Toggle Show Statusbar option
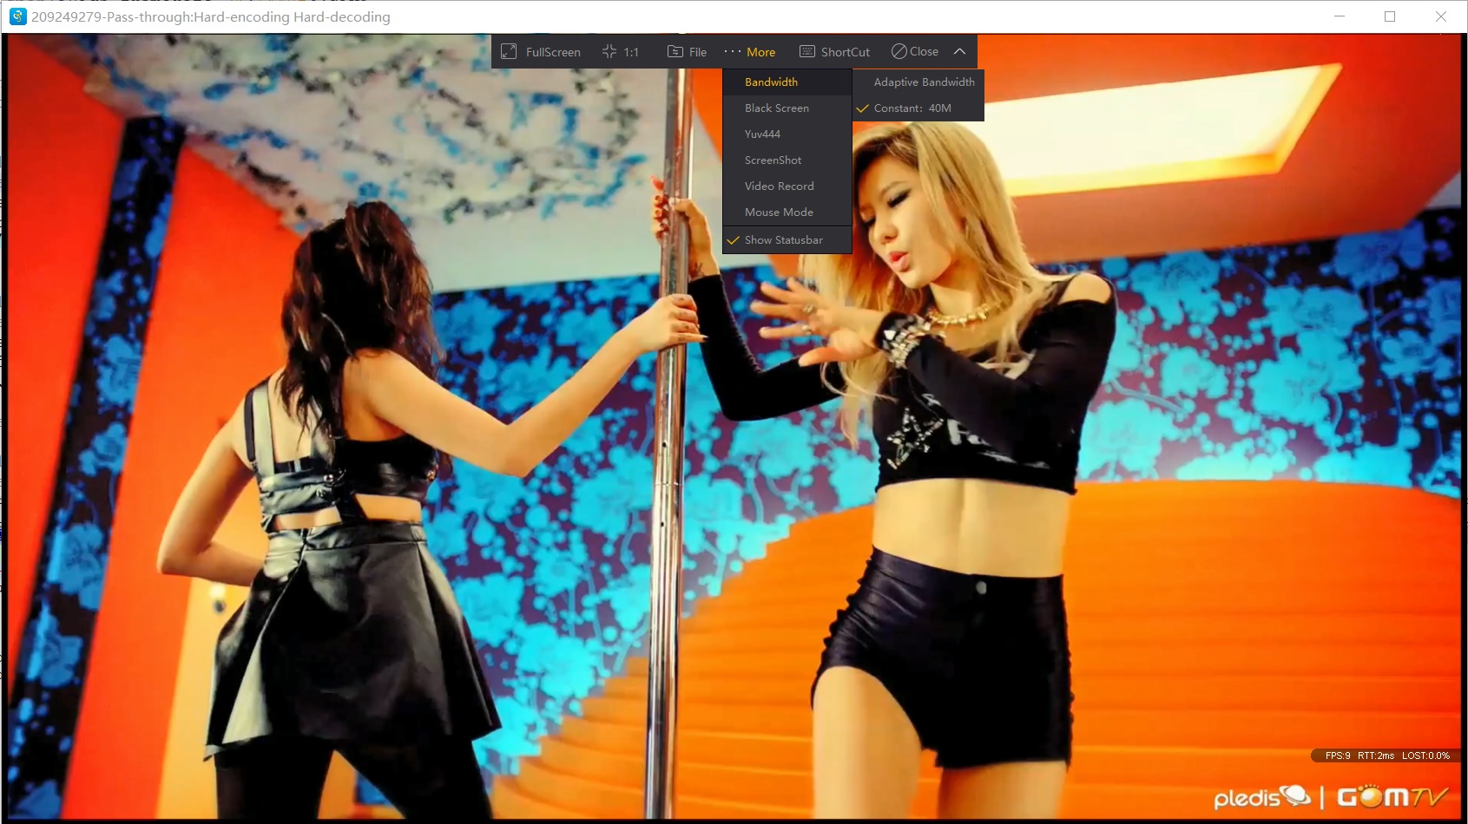The width and height of the screenshot is (1468, 824). (783, 240)
